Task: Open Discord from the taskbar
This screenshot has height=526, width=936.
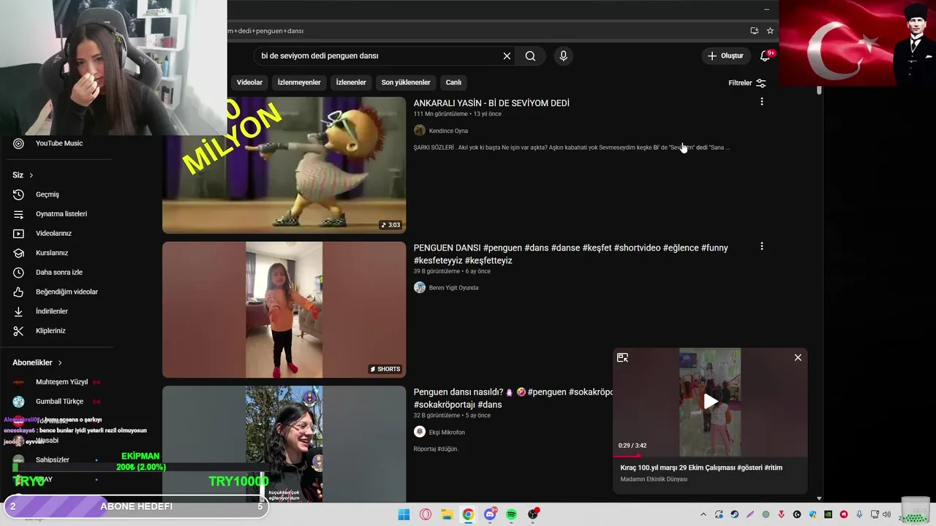Action: [x=490, y=514]
